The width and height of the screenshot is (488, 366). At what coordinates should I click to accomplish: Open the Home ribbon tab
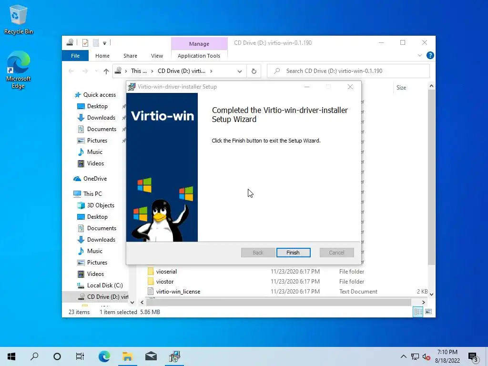[102, 56]
